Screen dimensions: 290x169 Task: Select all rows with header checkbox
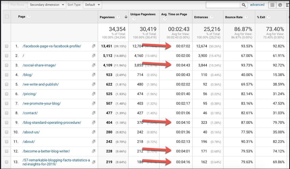coord(7,17)
